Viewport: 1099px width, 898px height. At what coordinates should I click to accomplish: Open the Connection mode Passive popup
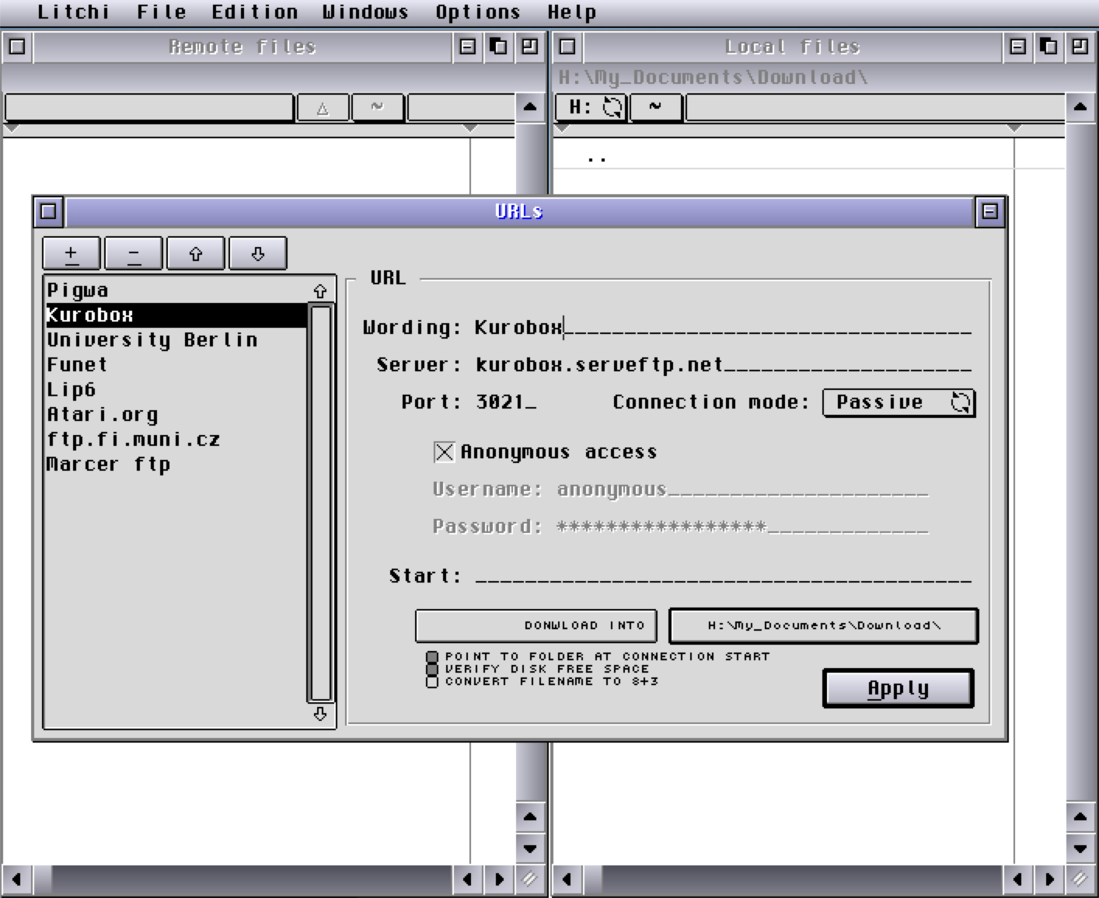coord(898,402)
